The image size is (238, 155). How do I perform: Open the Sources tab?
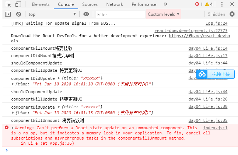coord(90,4)
